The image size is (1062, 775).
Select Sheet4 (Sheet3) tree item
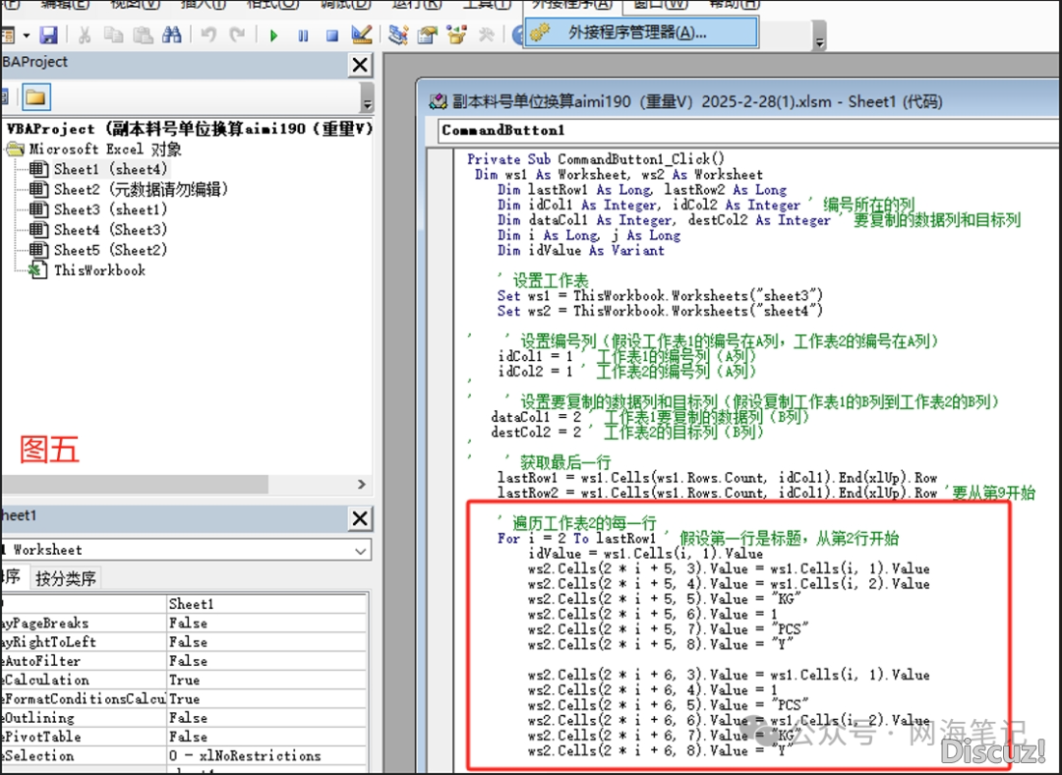pyautogui.click(x=110, y=230)
